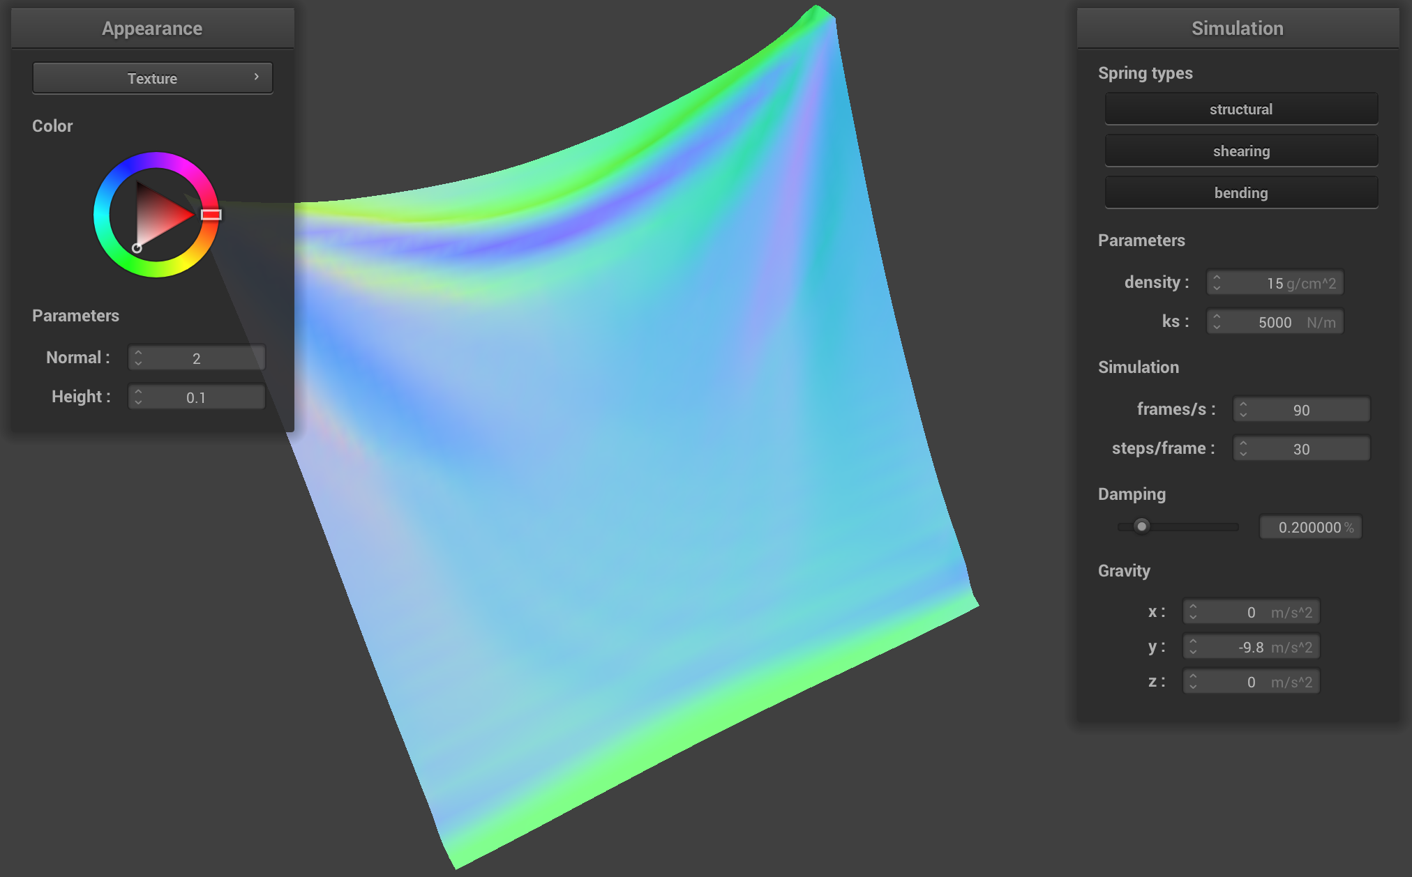The image size is (1412, 877).
Task: Toggle the structural spring type
Action: click(1241, 109)
